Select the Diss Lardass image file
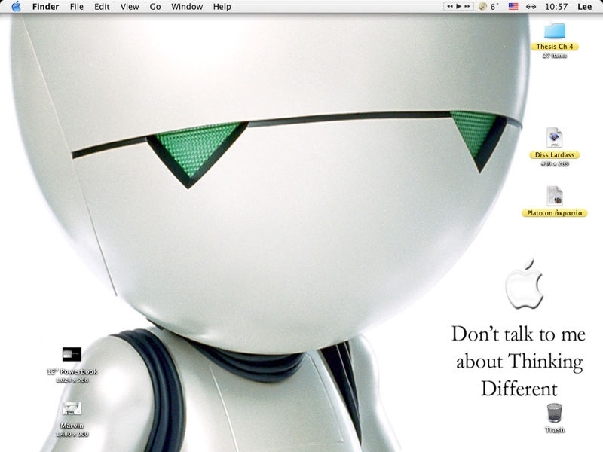603x452 pixels. (x=554, y=138)
